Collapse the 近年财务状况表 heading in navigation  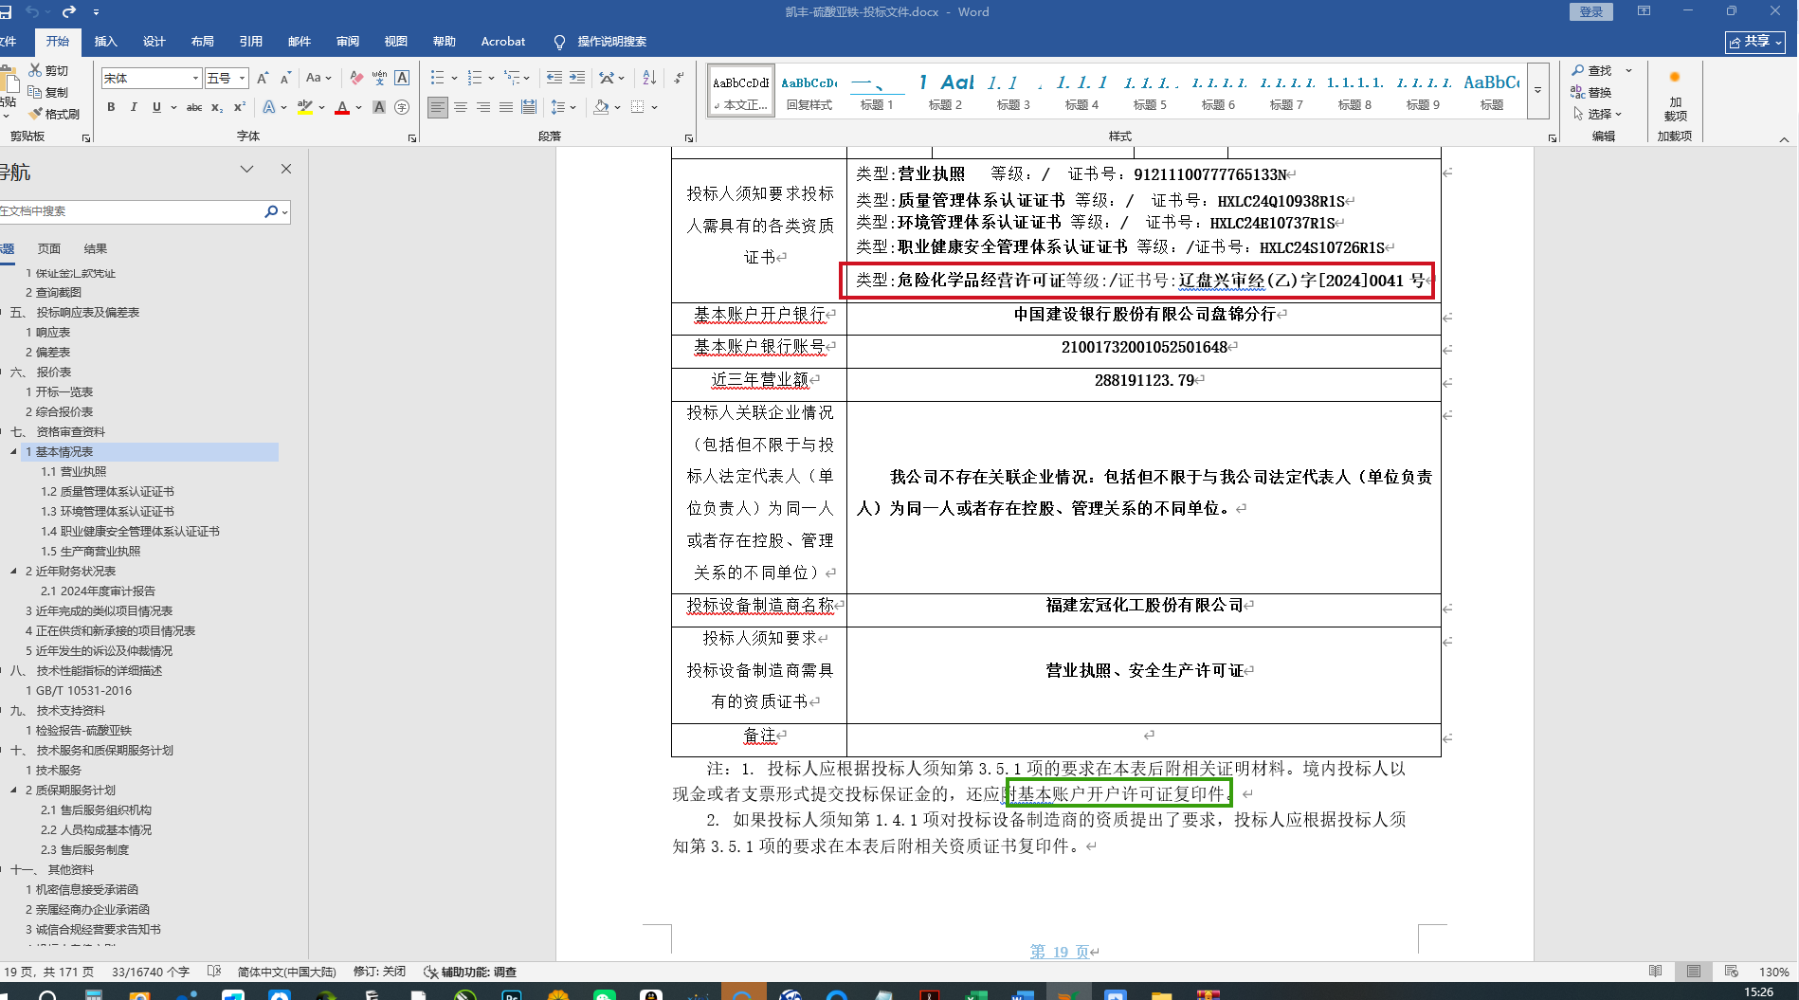point(13,572)
